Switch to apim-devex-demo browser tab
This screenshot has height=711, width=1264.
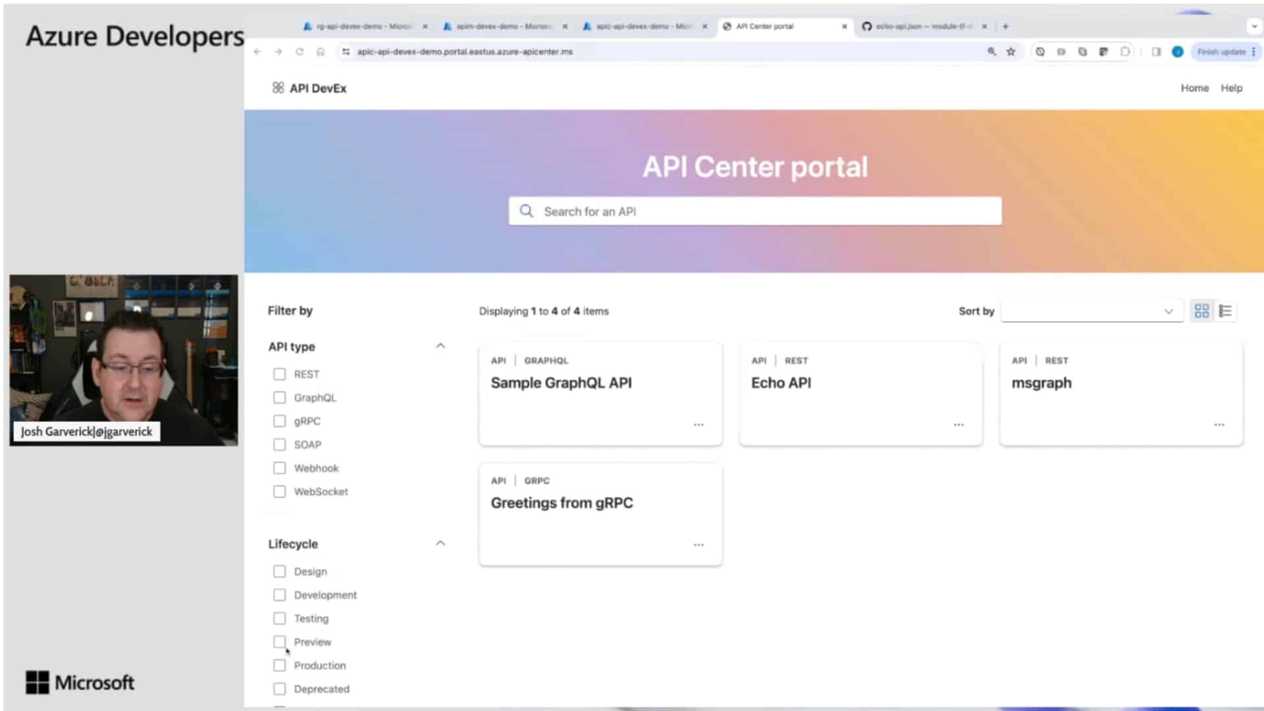click(504, 26)
